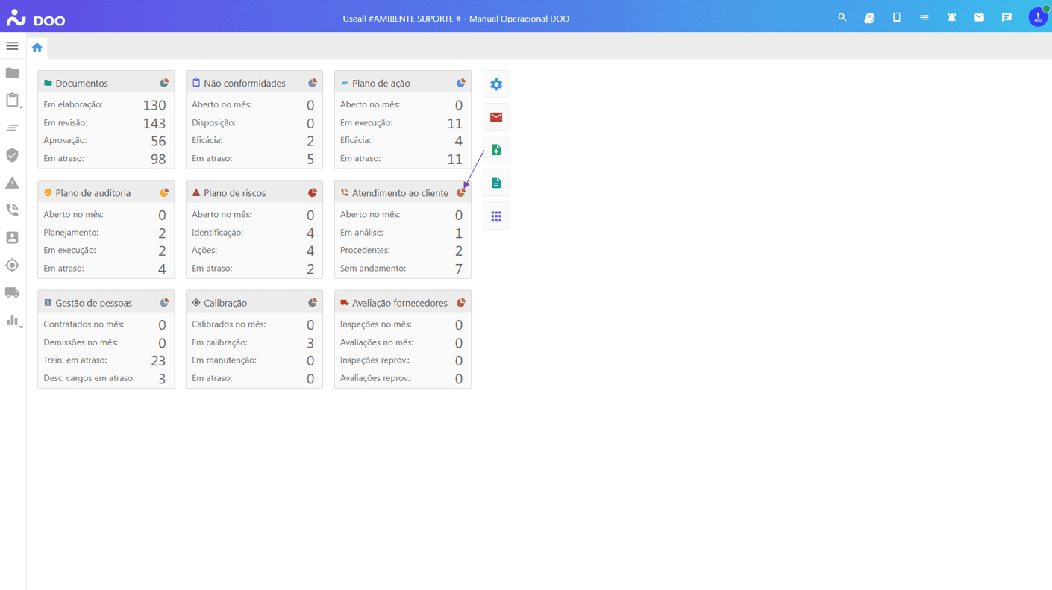
Task: Click the phone call icon in sidebar
Action: click(12, 210)
